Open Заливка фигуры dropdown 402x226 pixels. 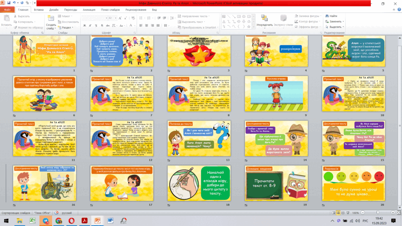(308, 16)
